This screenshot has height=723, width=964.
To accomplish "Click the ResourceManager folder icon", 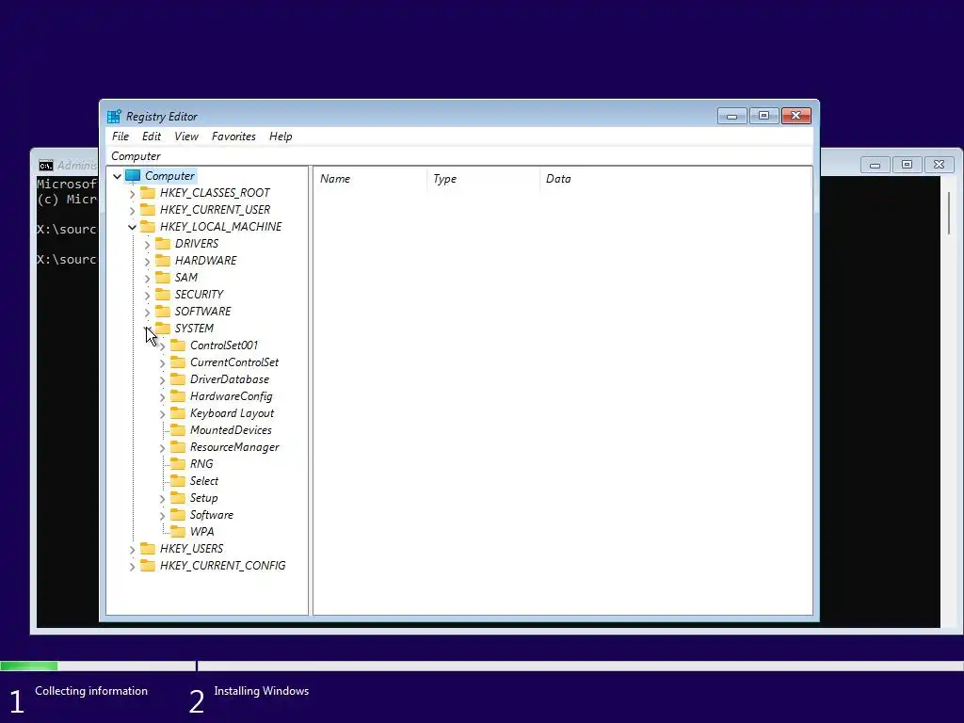I will pyautogui.click(x=178, y=447).
